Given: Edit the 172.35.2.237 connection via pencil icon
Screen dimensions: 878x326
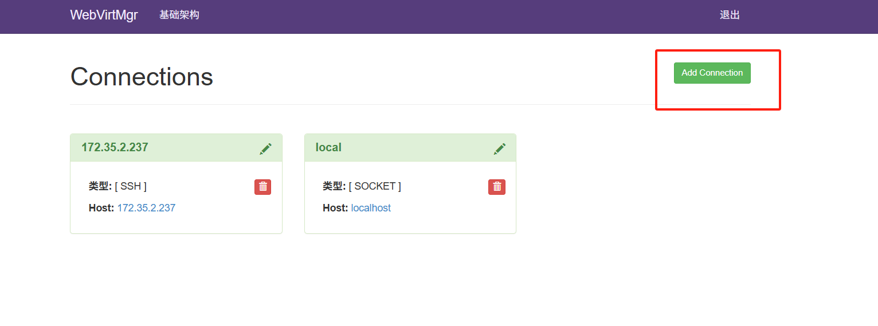Looking at the screenshot, I should [265, 149].
